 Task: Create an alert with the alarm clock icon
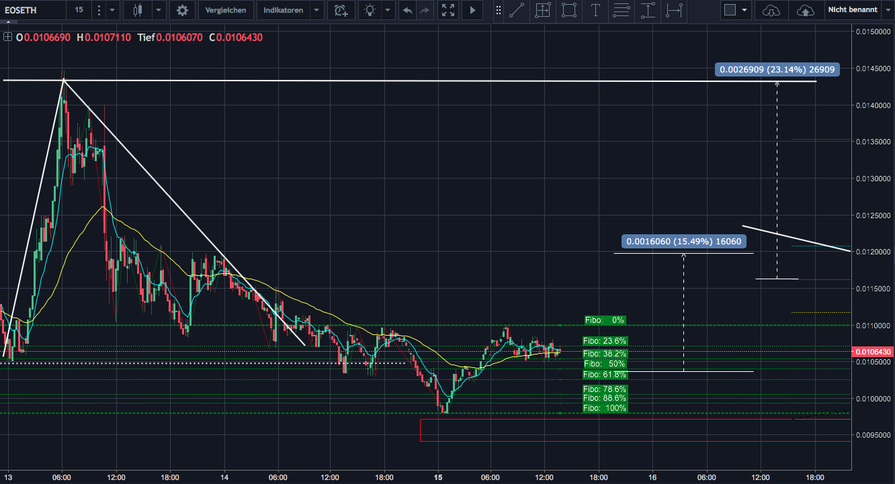341,10
